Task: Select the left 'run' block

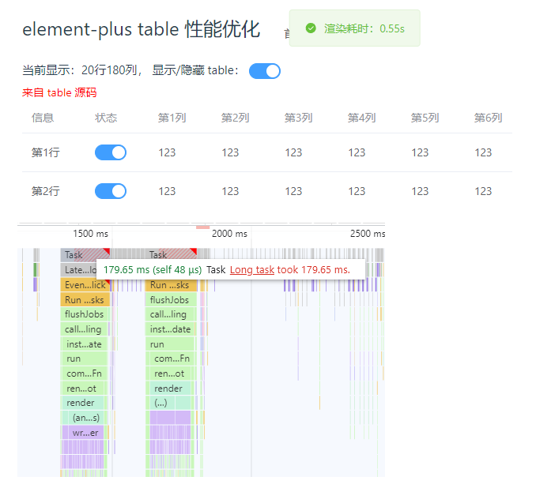Action: pyautogui.click(x=85, y=358)
